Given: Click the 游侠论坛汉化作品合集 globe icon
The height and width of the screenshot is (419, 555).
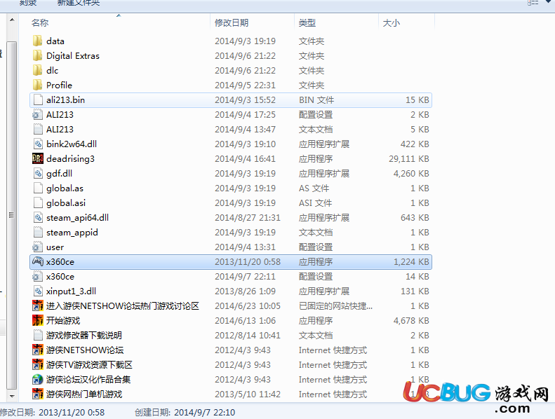Looking at the screenshot, I should [x=37, y=379].
